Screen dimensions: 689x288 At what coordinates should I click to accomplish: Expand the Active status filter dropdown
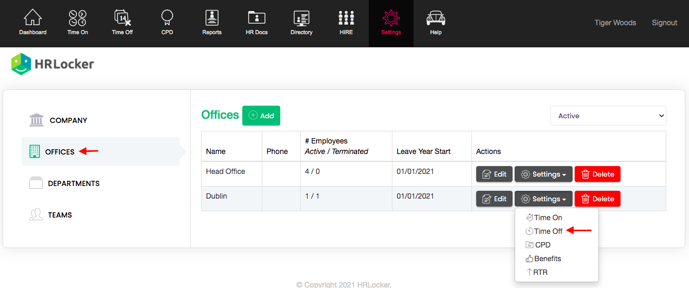point(608,116)
